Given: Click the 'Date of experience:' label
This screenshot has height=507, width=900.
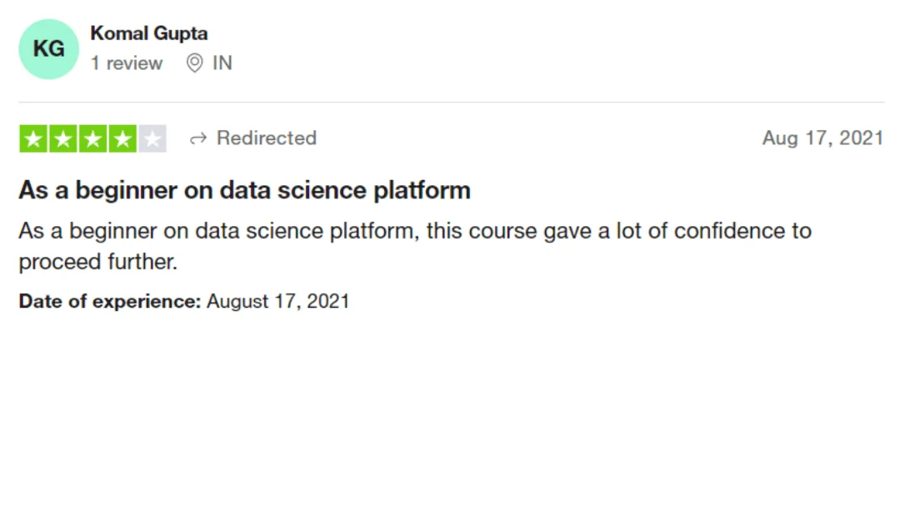Looking at the screenshot, I should pos(110,301).
